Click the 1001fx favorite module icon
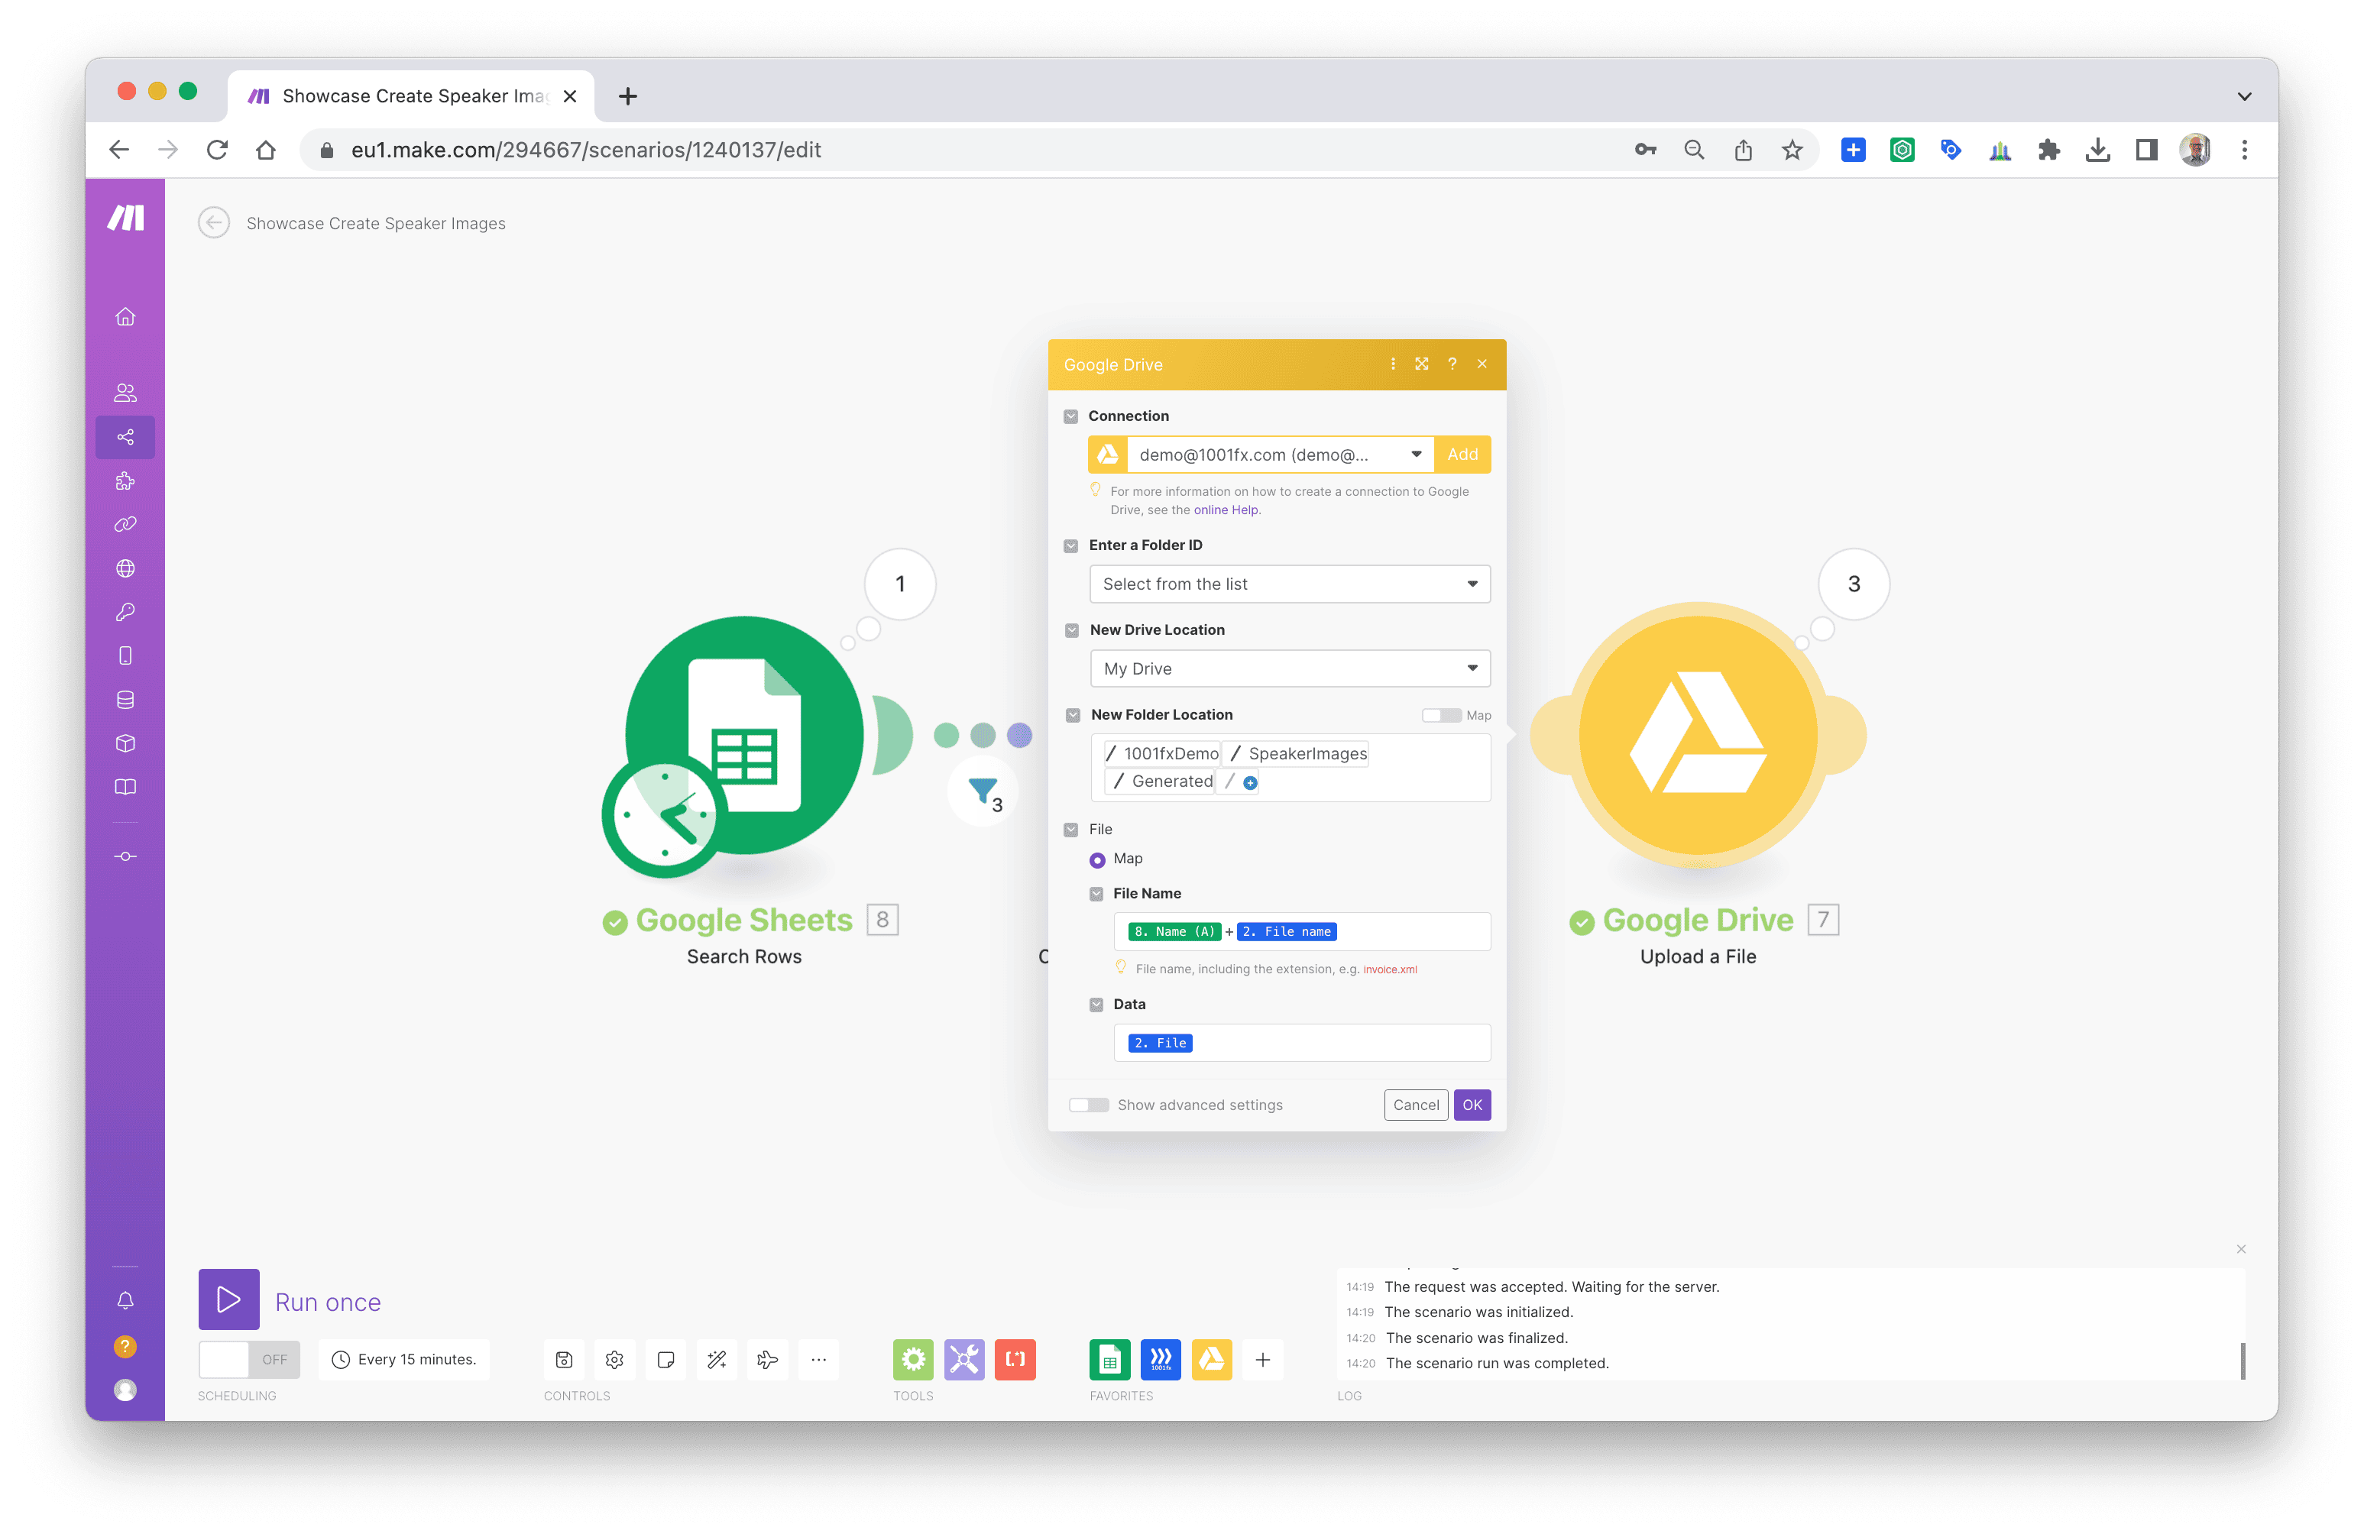2364x1534 pixels. point(1160,1359)
